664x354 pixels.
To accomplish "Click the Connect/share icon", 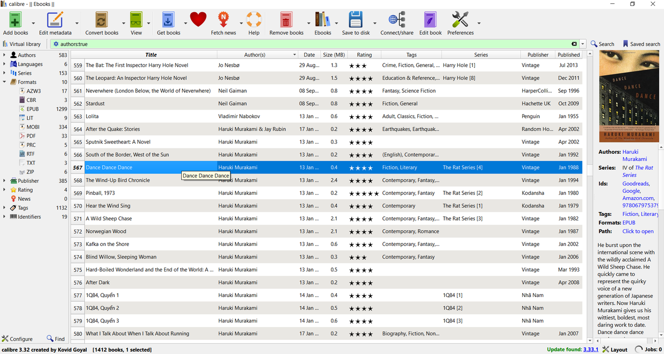I will coord(397,20).
